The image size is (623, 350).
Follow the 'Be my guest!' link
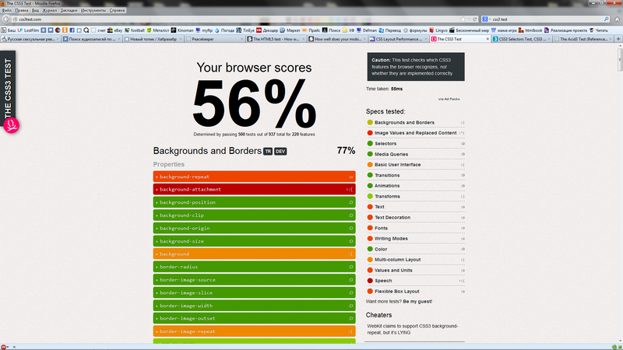417,302
